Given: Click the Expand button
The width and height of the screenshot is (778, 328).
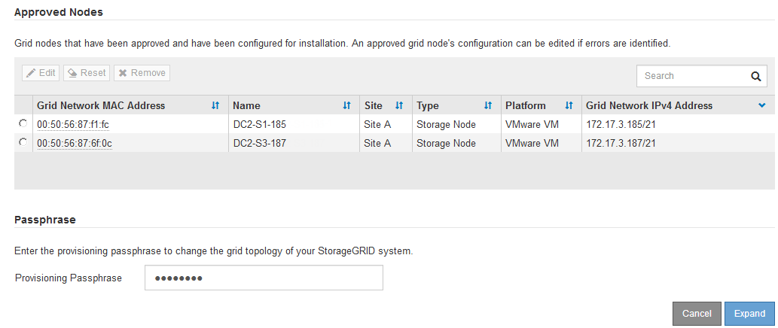Looking at the screenshot, I should 749,314.
